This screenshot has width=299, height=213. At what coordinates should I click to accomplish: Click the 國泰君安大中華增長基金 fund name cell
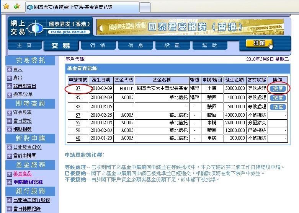[162, 88]
